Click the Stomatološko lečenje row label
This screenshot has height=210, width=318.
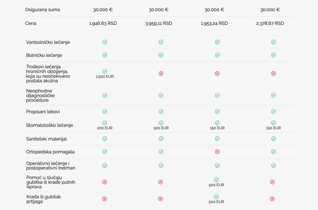50,125
